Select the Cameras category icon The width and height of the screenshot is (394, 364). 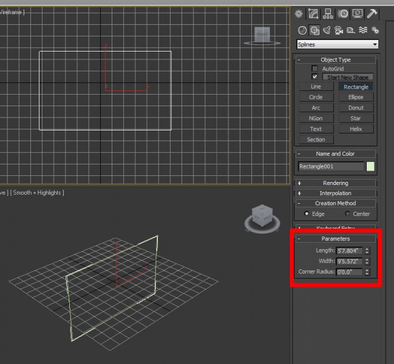(339, 30)
